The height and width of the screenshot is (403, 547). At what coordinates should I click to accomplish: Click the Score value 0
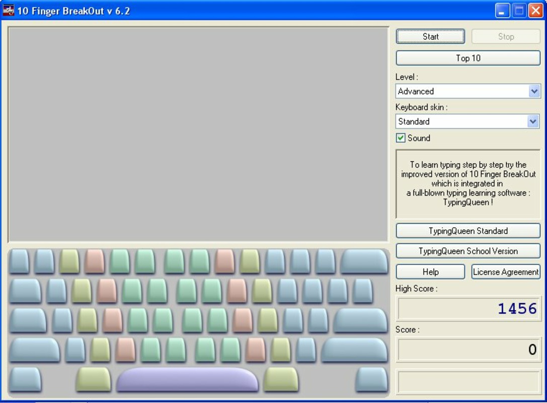coord(532,349)
